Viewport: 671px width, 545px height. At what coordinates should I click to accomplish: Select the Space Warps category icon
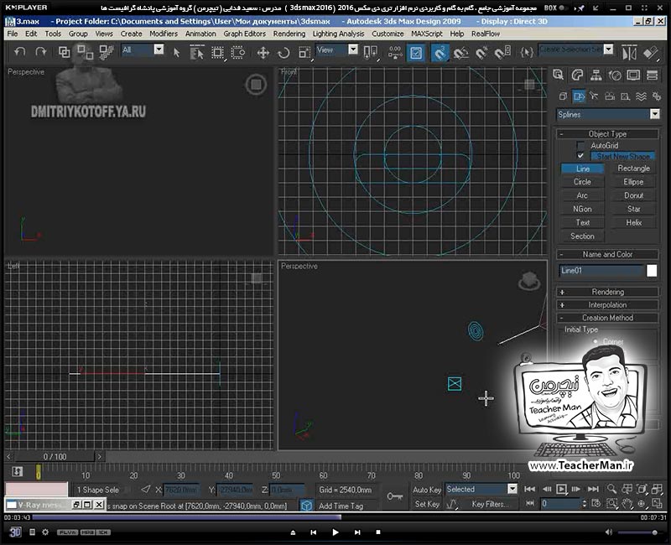click(x=641, y=96)
